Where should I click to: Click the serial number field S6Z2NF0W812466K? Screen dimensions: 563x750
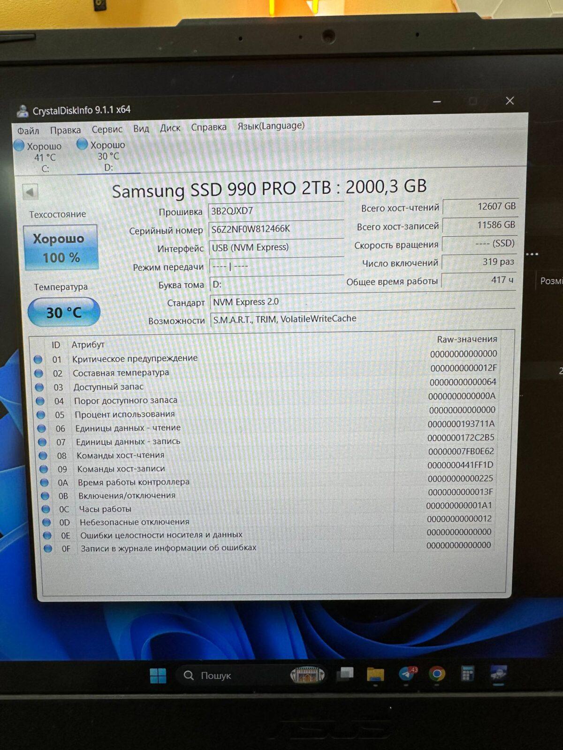click(x=276, y=229)
